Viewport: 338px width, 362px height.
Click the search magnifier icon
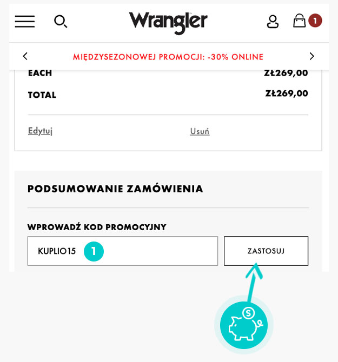coord(60,21)
